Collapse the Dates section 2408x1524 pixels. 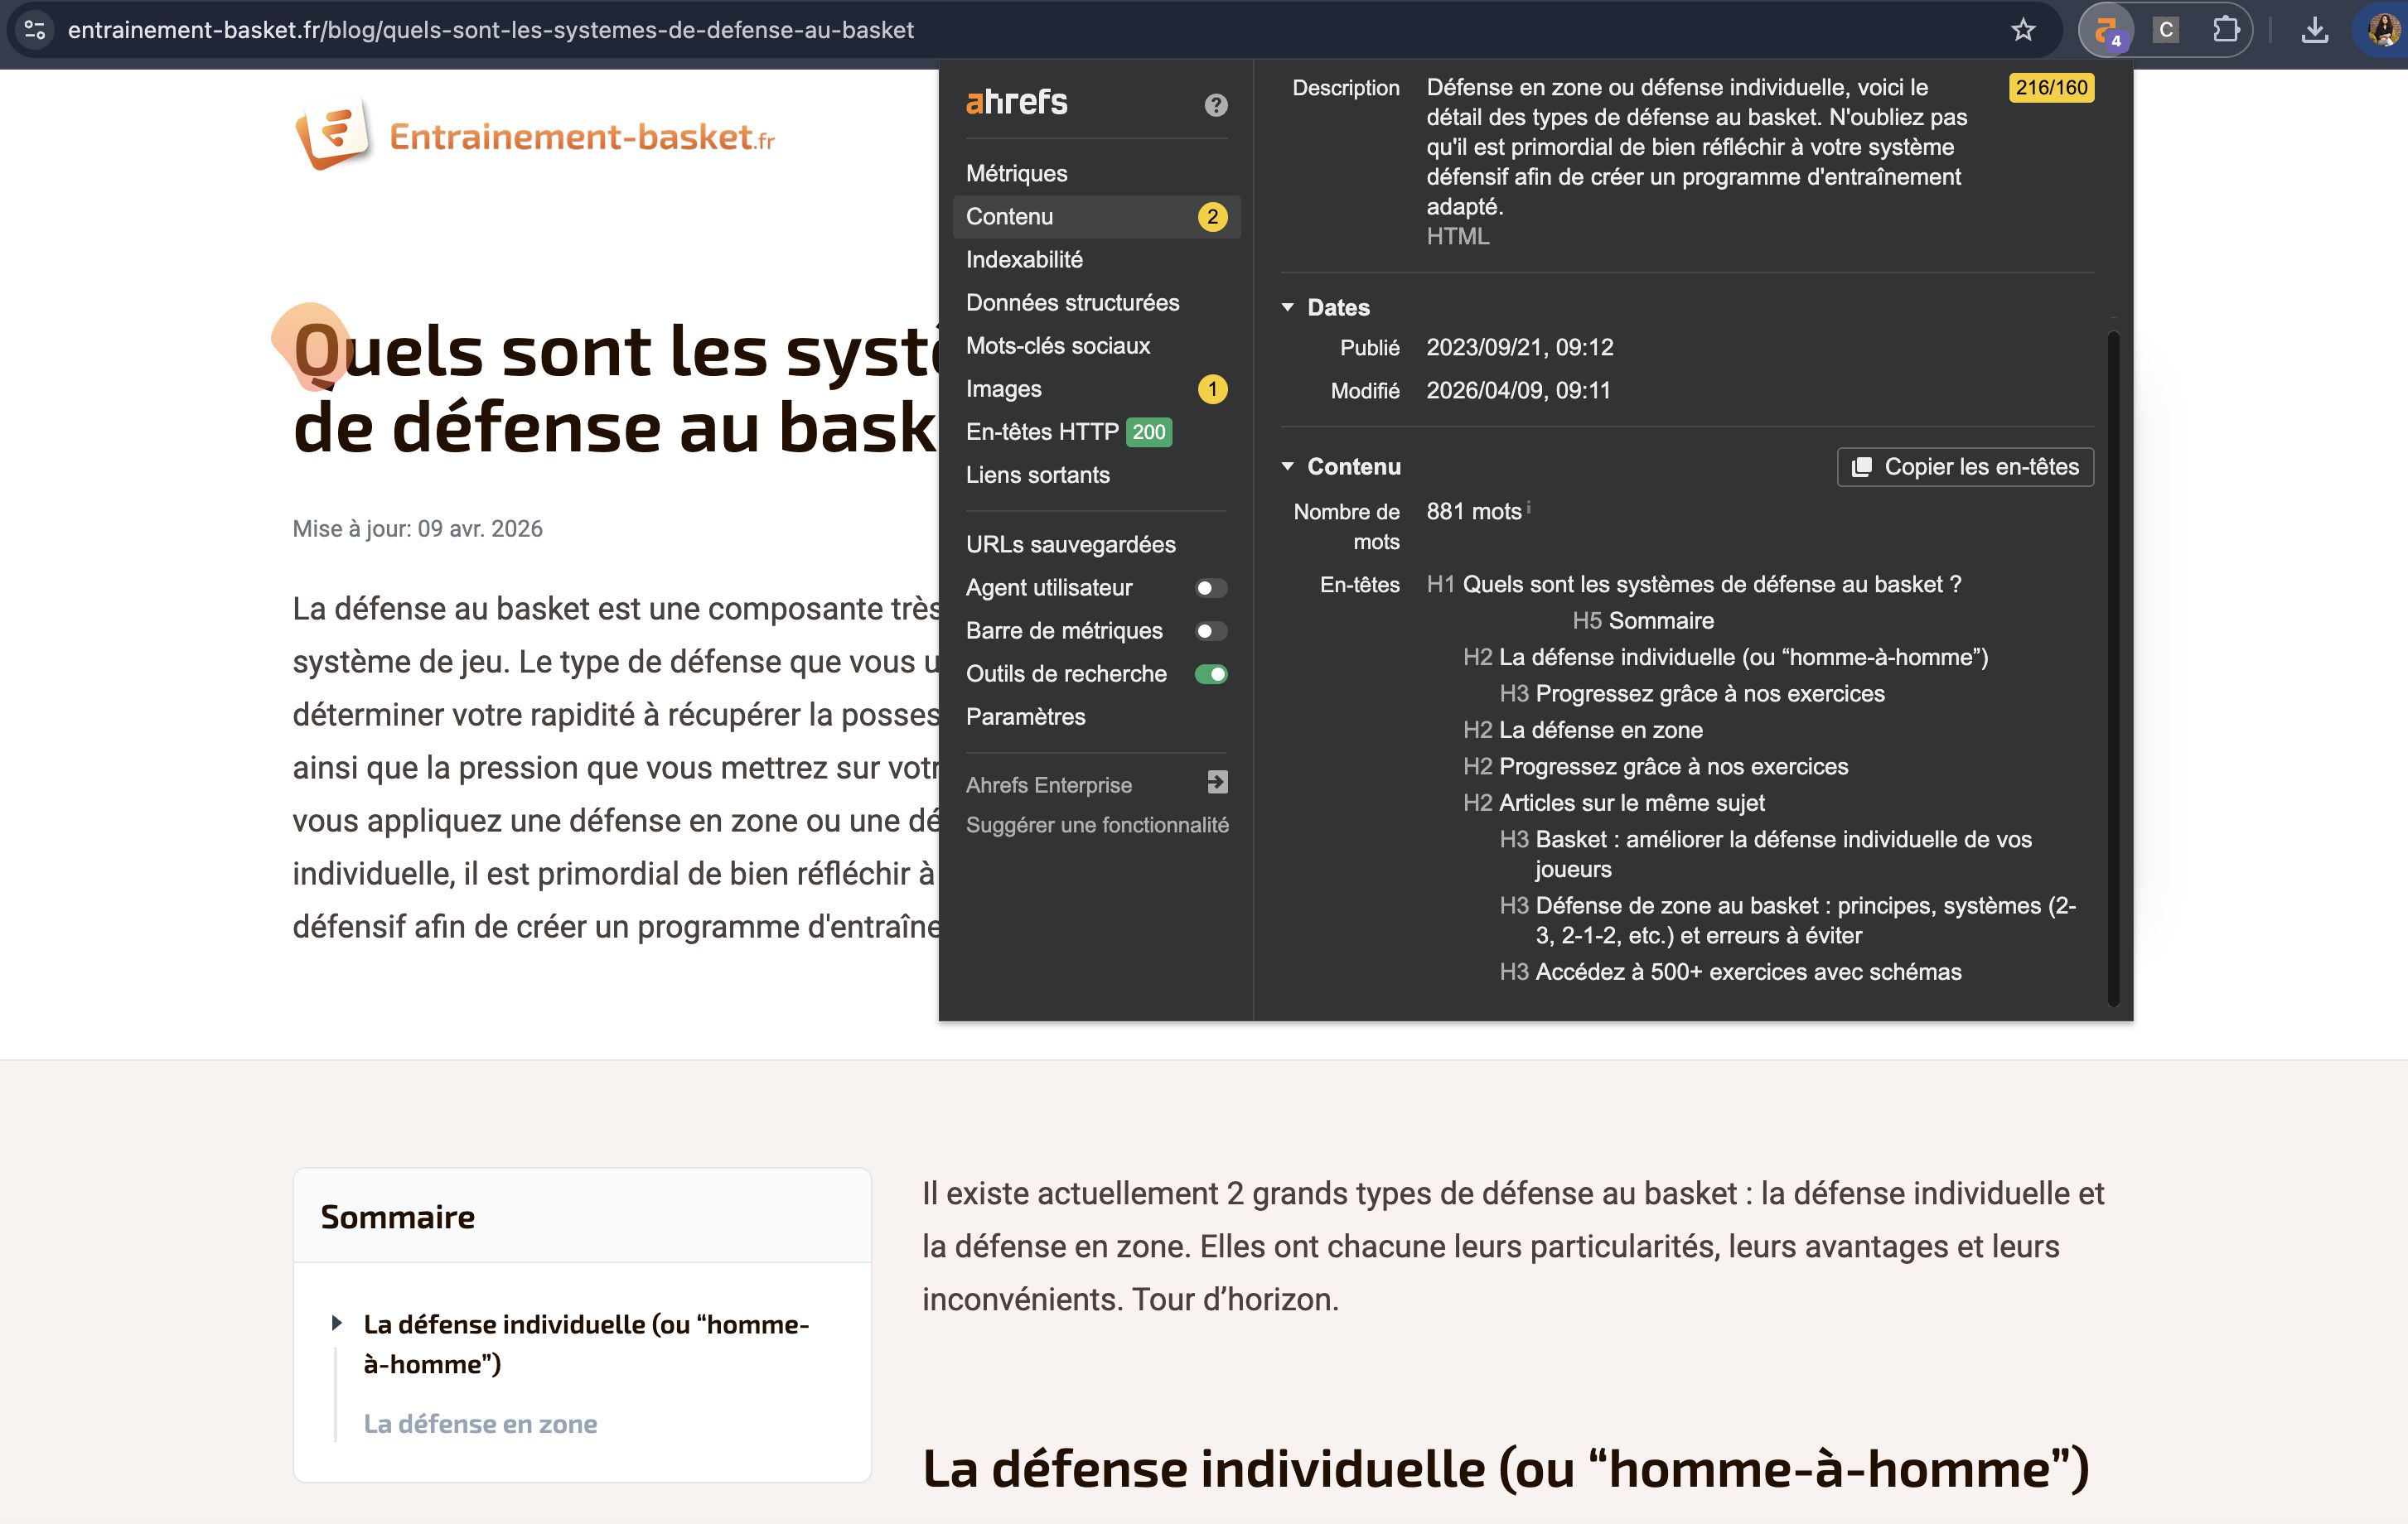click(x=1289, y=306)
